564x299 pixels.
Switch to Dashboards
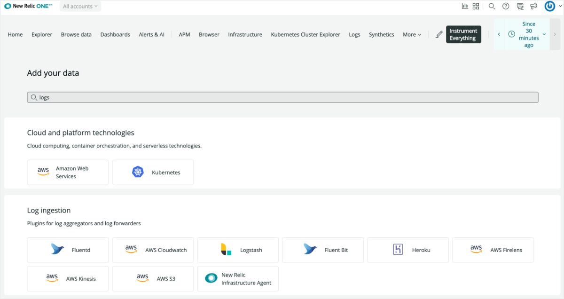(x=115, y=34)
